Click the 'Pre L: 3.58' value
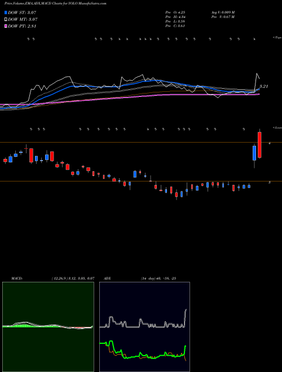282x372 pixels. 175,21
